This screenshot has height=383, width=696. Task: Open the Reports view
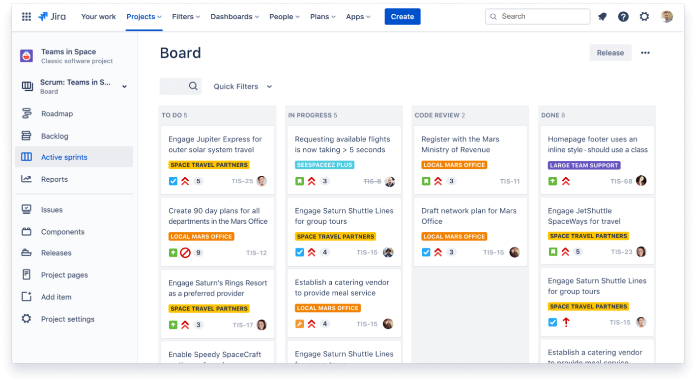click(x=54, y=179)
